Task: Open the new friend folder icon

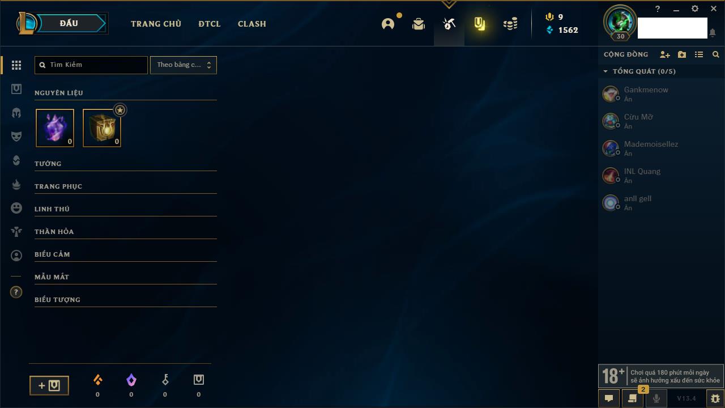Action: [x=682, y=54]
